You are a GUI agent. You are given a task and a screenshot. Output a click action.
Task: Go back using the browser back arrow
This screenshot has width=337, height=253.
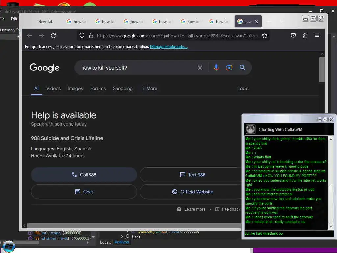30,36
